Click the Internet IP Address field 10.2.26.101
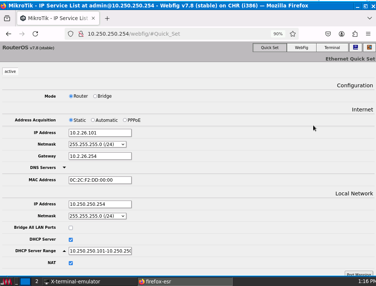376x286 pixels. pyautogui.click(x=100, y=133)
